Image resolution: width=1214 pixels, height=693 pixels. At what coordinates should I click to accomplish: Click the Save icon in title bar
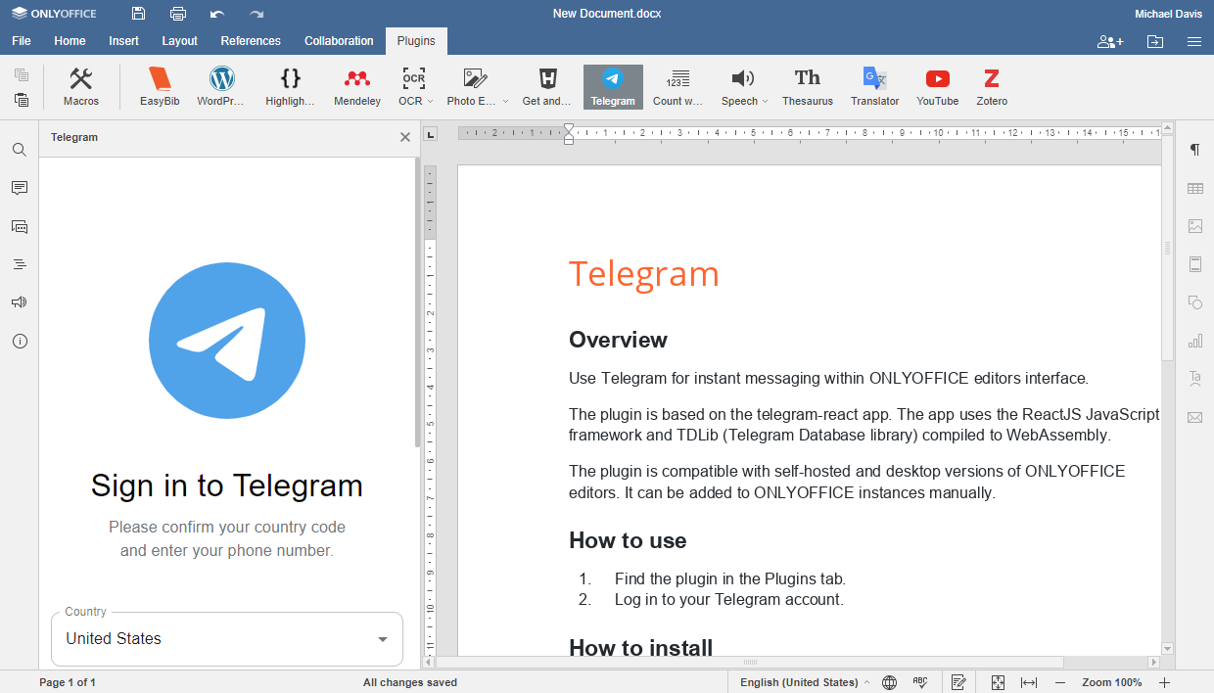138,14
